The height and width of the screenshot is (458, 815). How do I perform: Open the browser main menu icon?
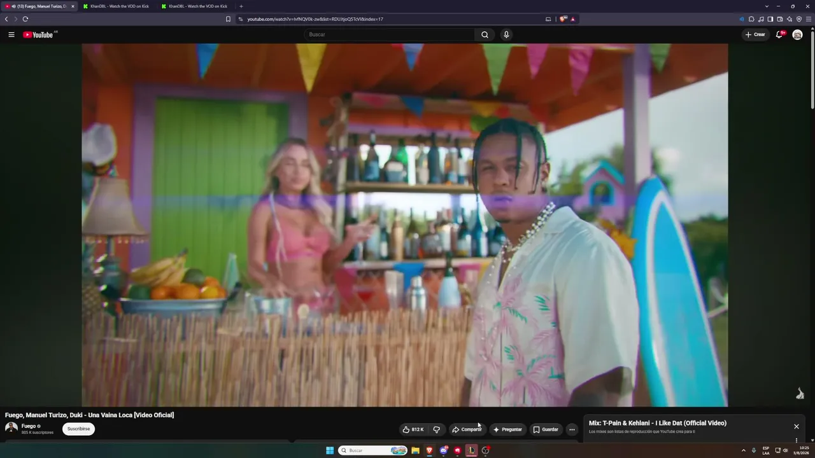[809, 19]
